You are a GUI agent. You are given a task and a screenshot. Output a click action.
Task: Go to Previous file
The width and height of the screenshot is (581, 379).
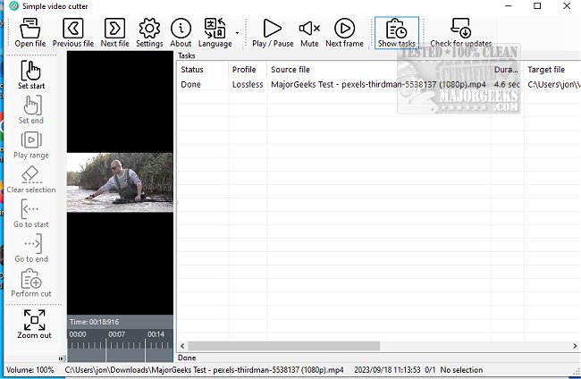click(73, 32)
